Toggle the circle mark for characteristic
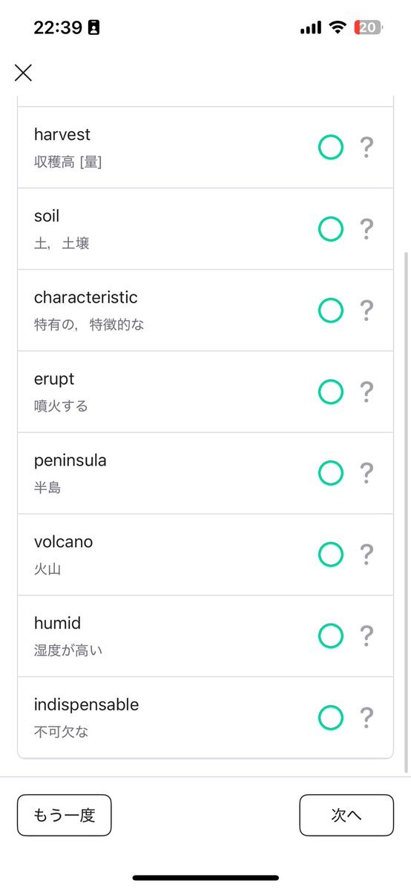 click(x=330, y=310)
